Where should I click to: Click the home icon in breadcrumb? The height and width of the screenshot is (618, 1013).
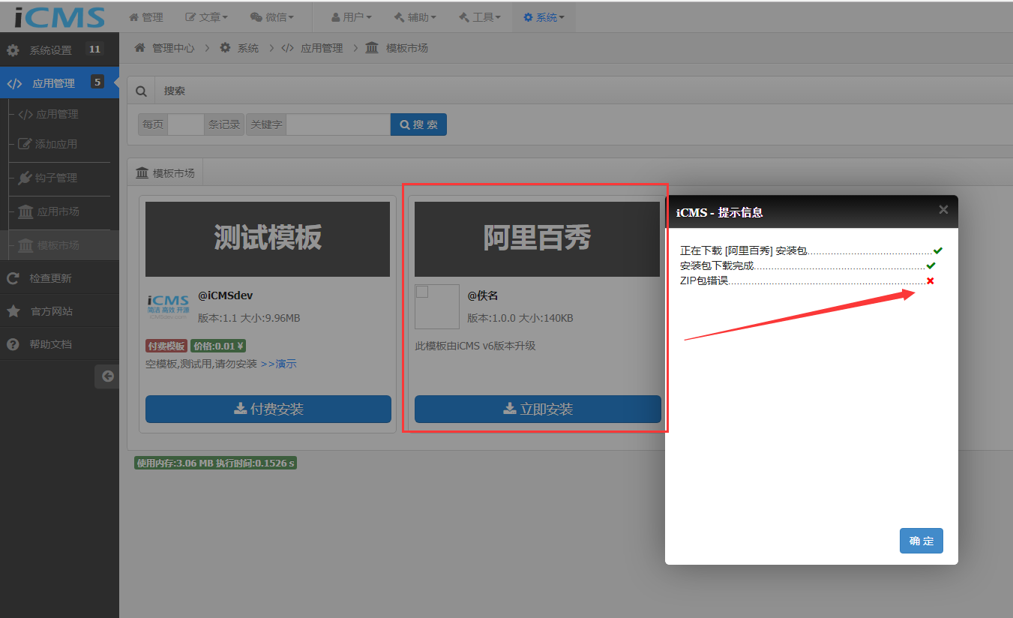point(139,48)
